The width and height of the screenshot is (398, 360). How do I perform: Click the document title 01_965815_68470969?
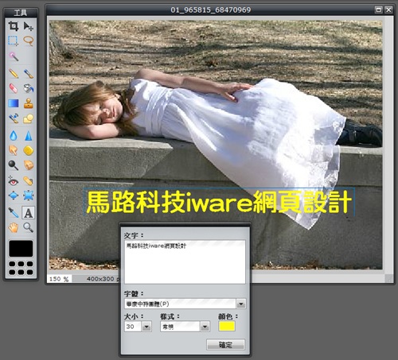(211, 10)
